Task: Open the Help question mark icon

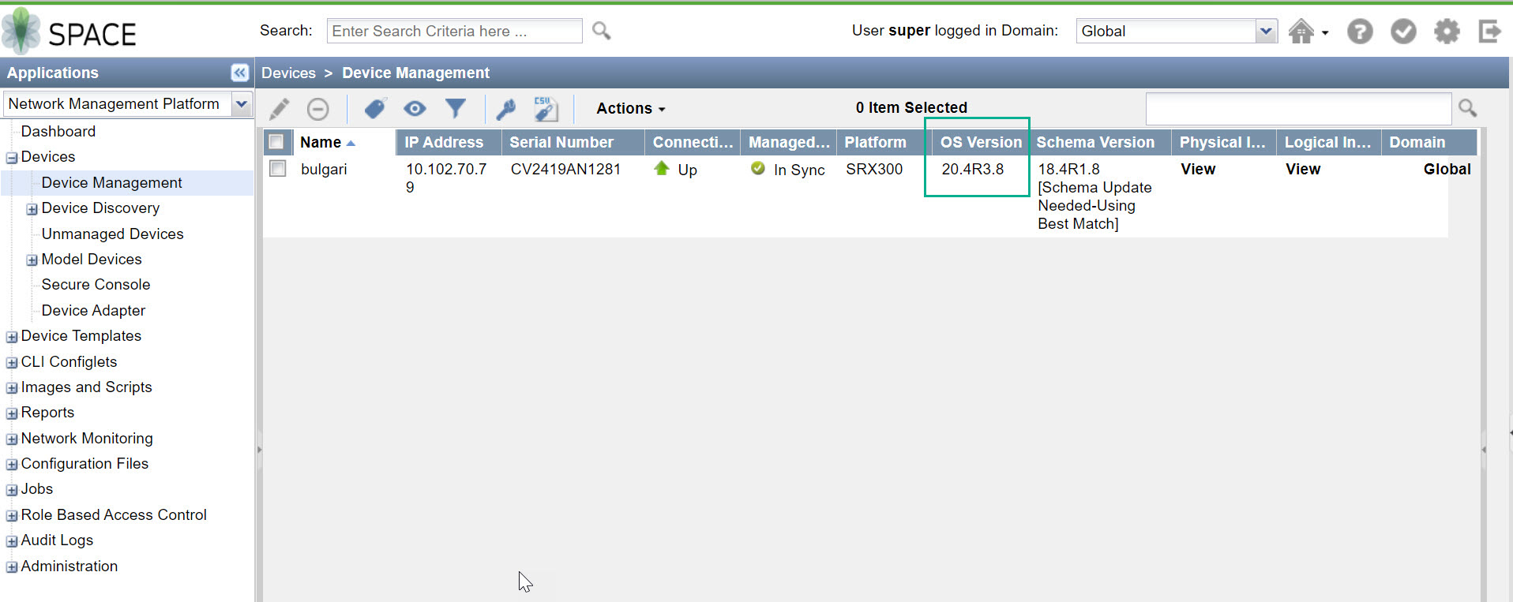Action: tap(1360, 32)
